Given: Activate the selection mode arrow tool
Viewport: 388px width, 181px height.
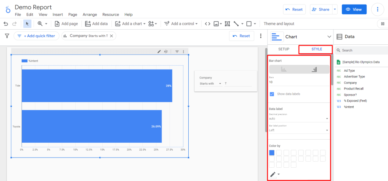Looking at the screenshot, I should tap(27, 24).
